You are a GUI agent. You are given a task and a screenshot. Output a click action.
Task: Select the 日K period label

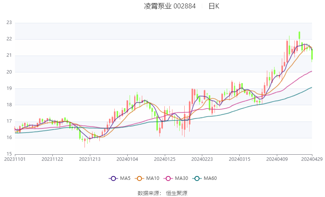tap(214, 6)
